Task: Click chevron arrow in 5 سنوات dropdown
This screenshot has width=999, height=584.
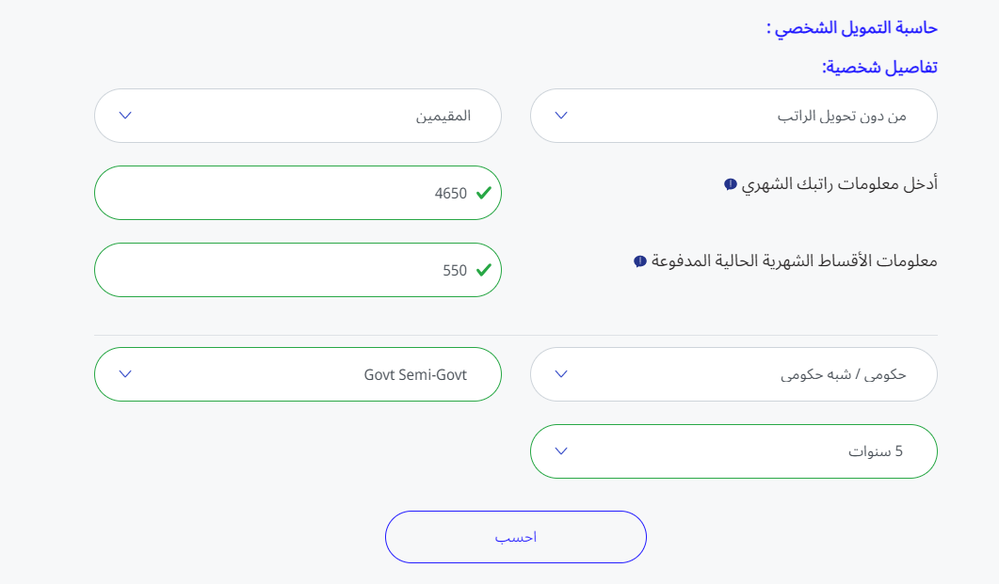Action: pos(561,451)
